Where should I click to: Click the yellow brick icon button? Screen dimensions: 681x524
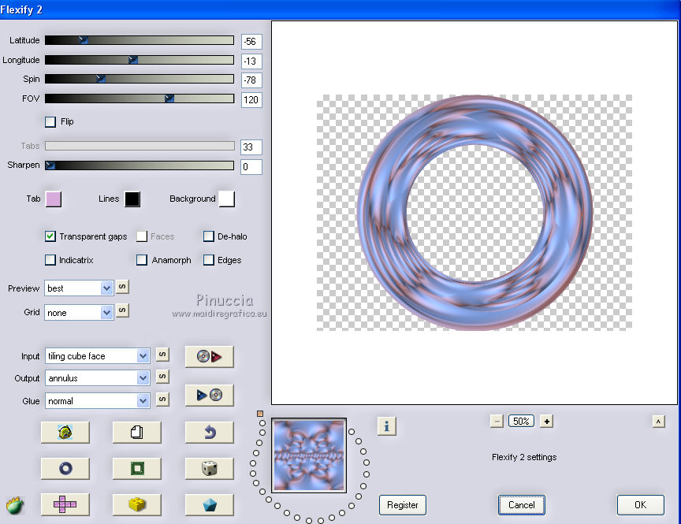coord(137,504)
